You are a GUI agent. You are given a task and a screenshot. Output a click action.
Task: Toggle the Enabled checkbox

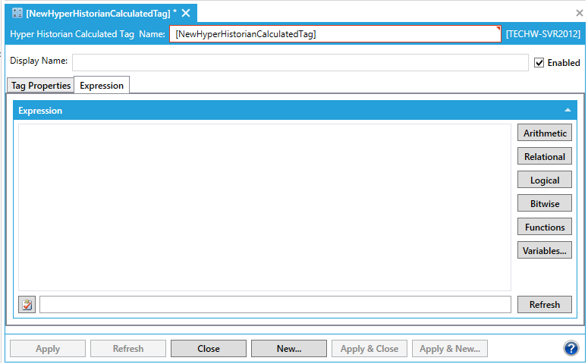[539, 63]
